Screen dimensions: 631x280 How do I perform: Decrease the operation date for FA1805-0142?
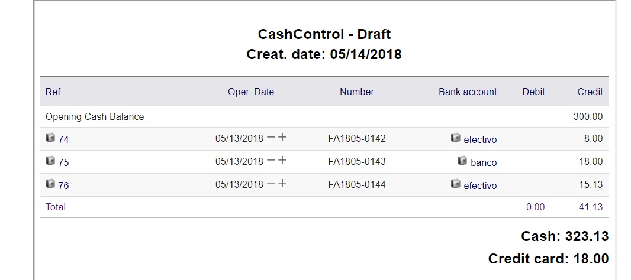(x=271, y=138)
